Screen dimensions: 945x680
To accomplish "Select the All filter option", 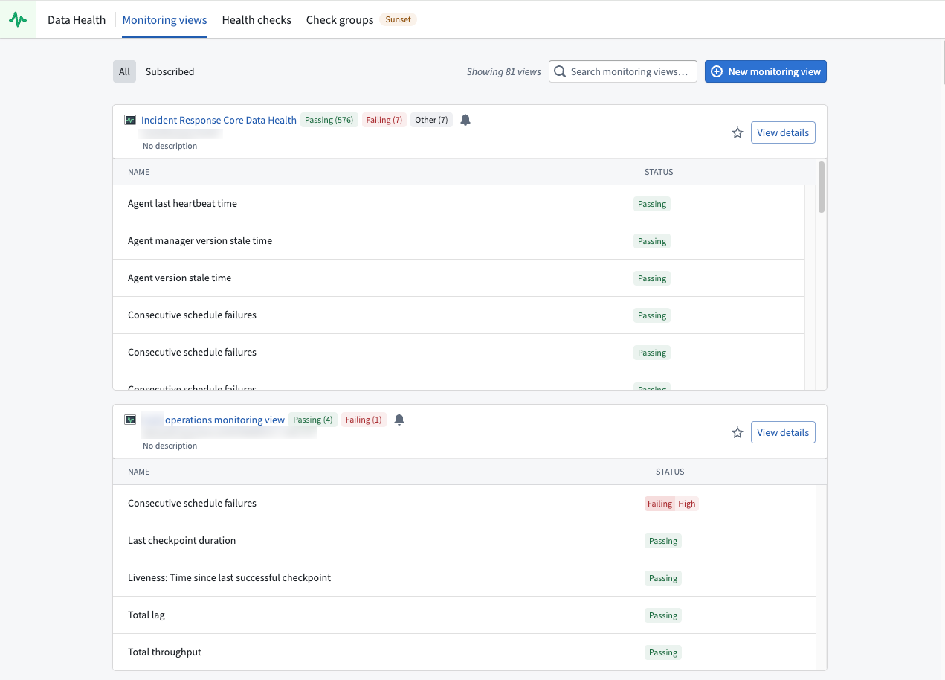I will click(124, 71).
